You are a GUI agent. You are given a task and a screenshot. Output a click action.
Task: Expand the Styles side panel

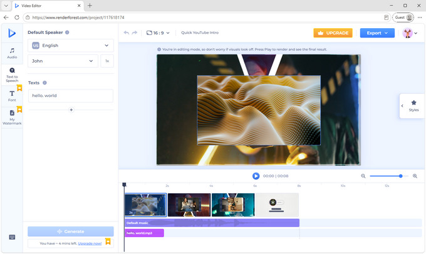(x=402, y=106)
